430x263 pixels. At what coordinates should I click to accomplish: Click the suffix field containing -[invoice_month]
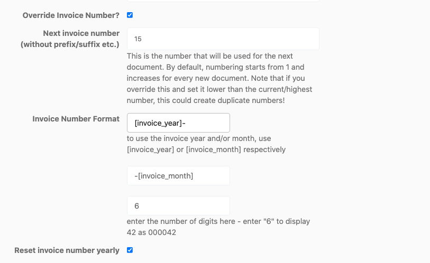coord(178,176)
